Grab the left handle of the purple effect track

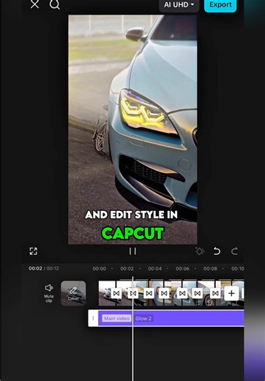[93, 318]
